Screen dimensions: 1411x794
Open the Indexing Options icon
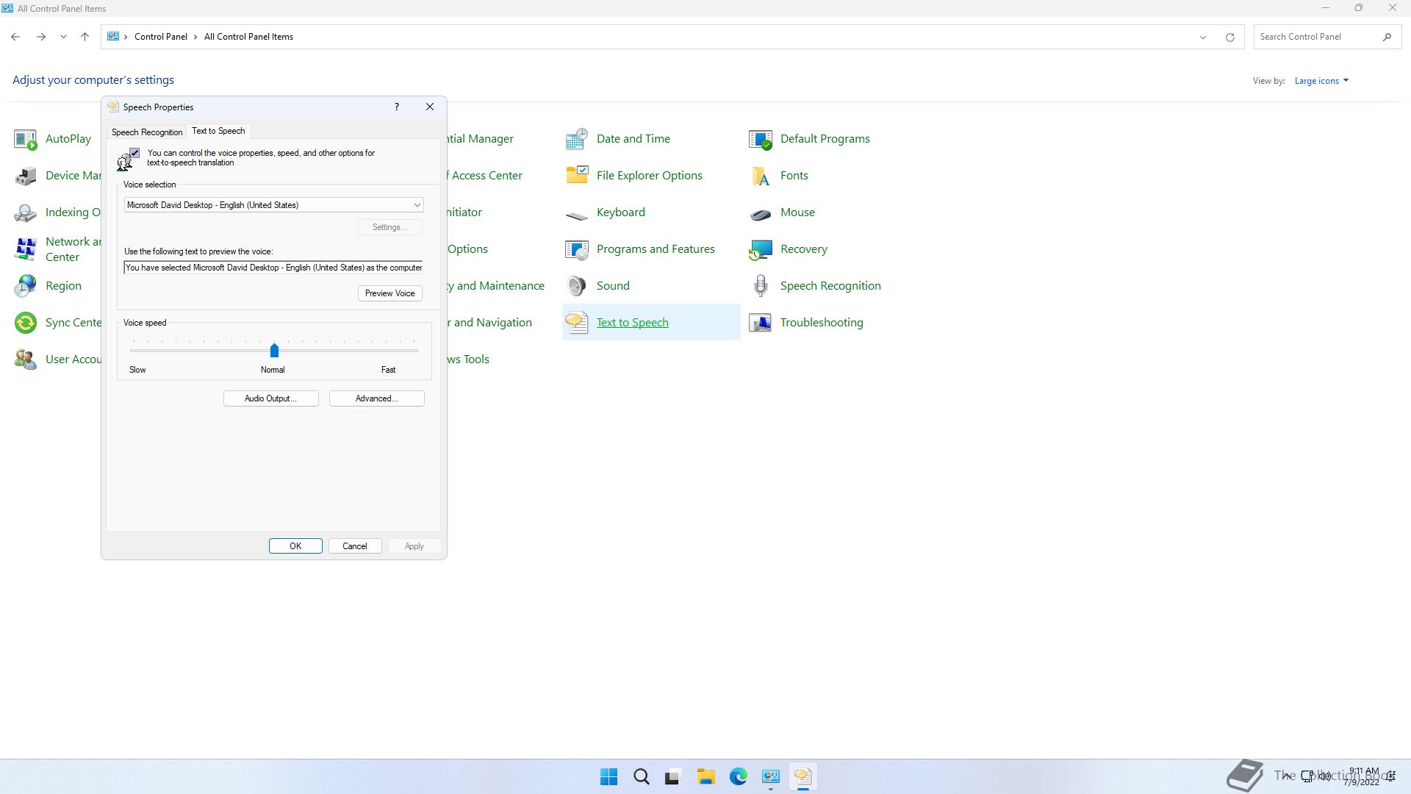point(26,212)
